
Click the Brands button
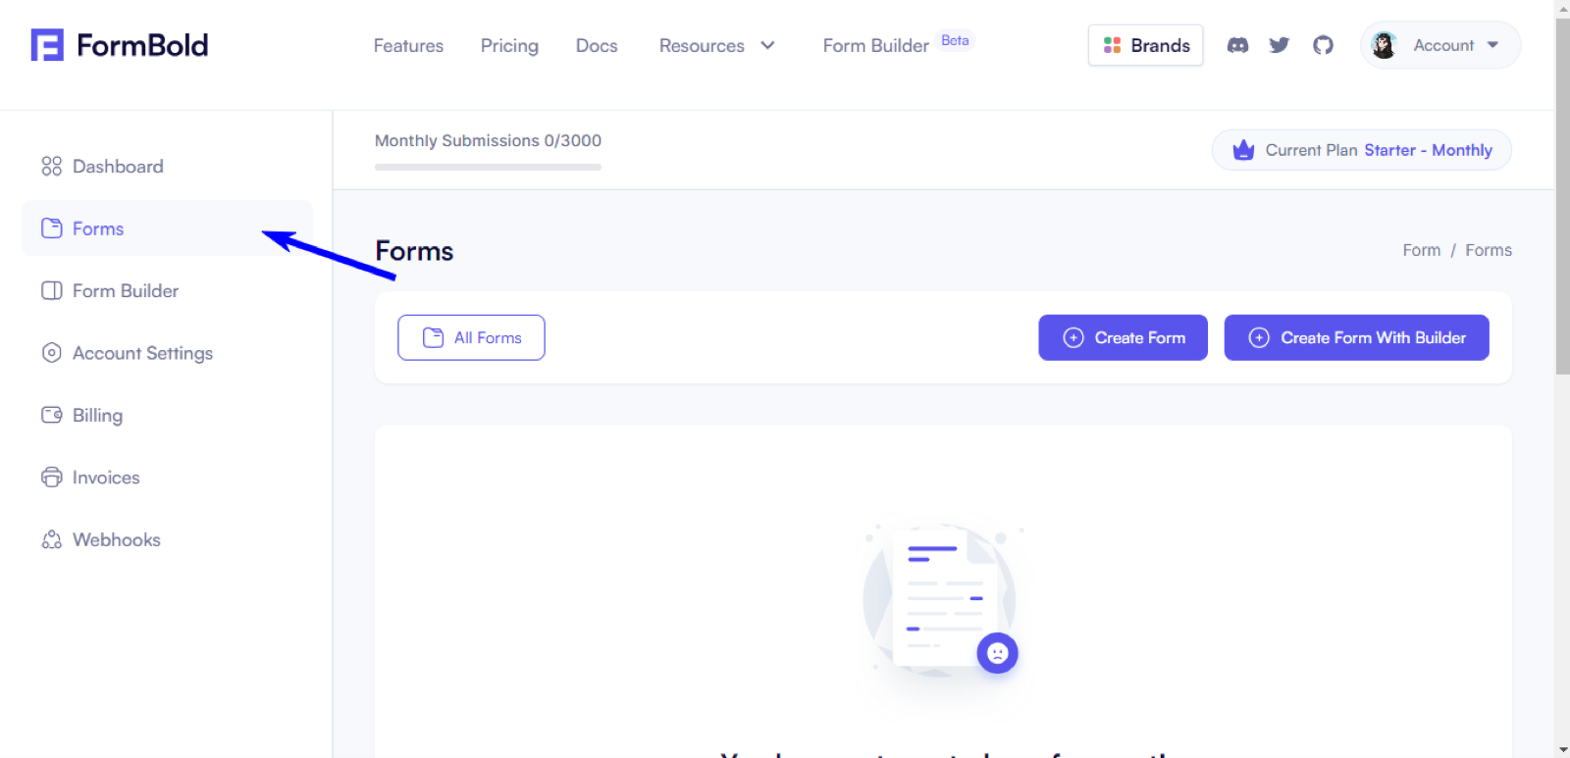pyautogui.click(x=1145, y=45)
